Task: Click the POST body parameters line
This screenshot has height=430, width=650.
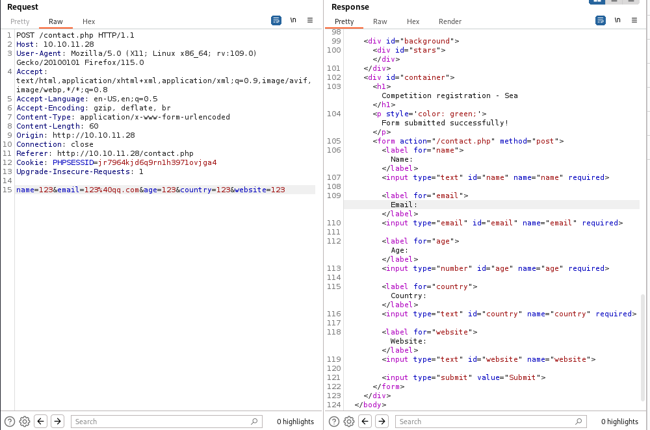Action: 151,190
